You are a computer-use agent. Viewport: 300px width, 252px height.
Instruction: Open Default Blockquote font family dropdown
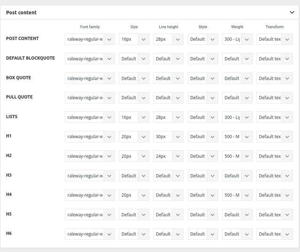(90, 59)
